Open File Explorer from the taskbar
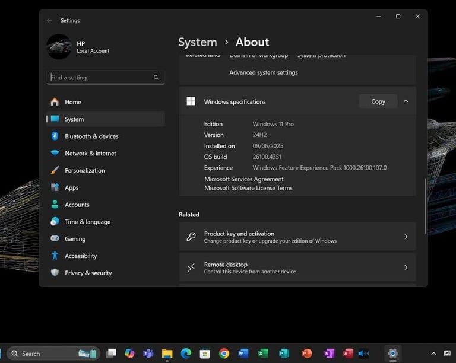The height and width of the screenshot is (363, 456). pyautogui.click(x=167, y=353)
